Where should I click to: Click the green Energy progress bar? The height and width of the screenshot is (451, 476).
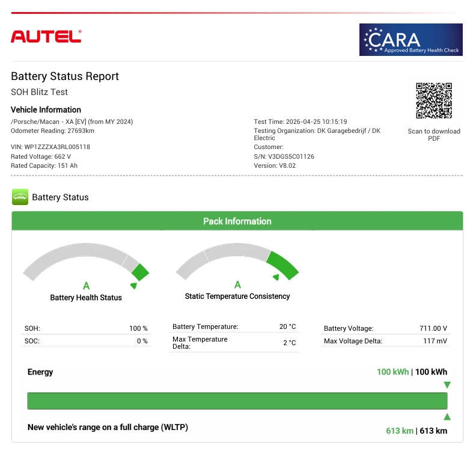tap(237, 401)
